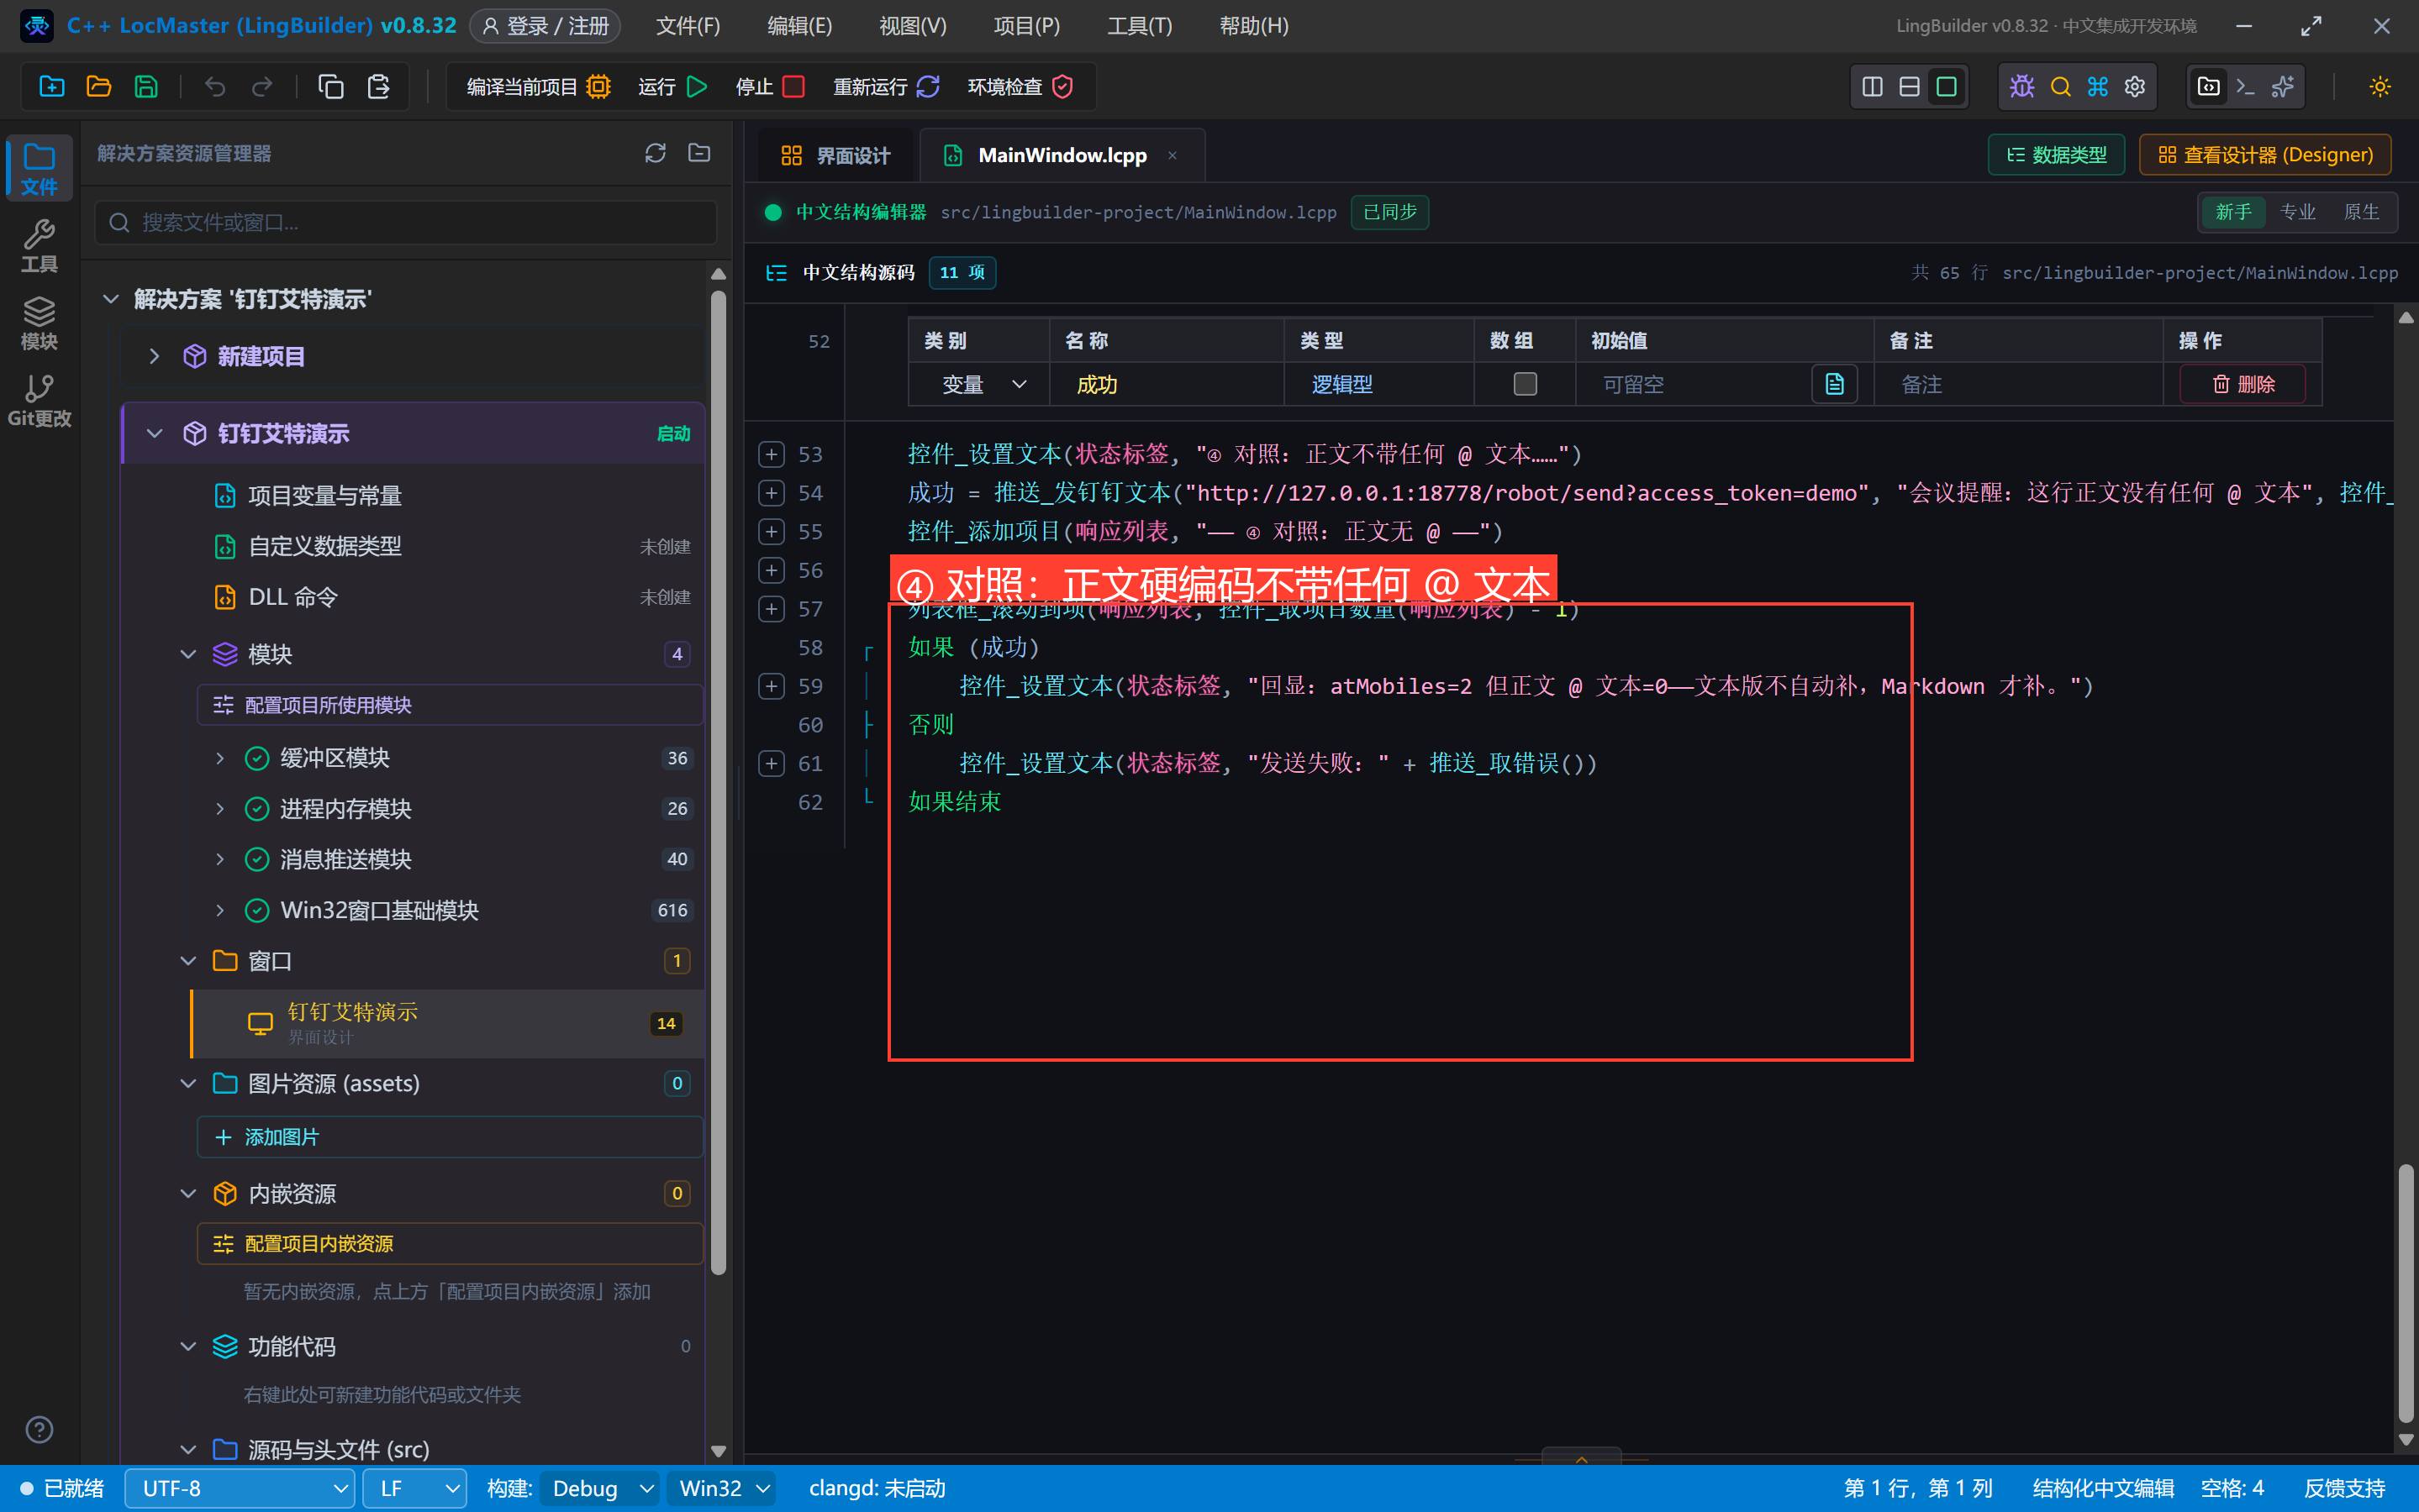This screenshot has width=2419, height=1512.
Task: Refresh the solution explorer
Action: coord(656,153)
